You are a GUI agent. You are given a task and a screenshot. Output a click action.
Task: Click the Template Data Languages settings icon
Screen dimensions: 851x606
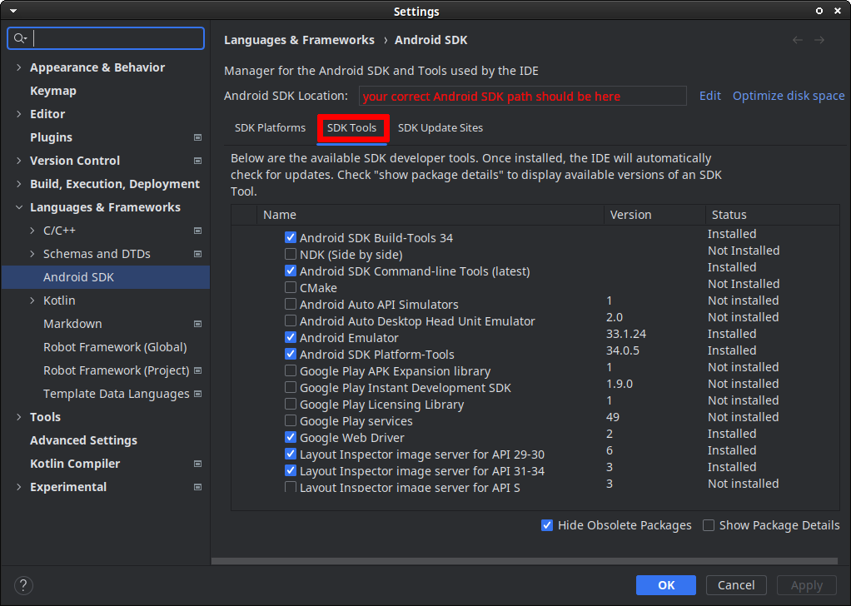[197, 394]
